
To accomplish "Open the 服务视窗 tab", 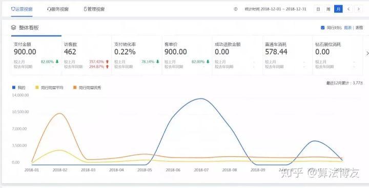I will coord(57,9).
